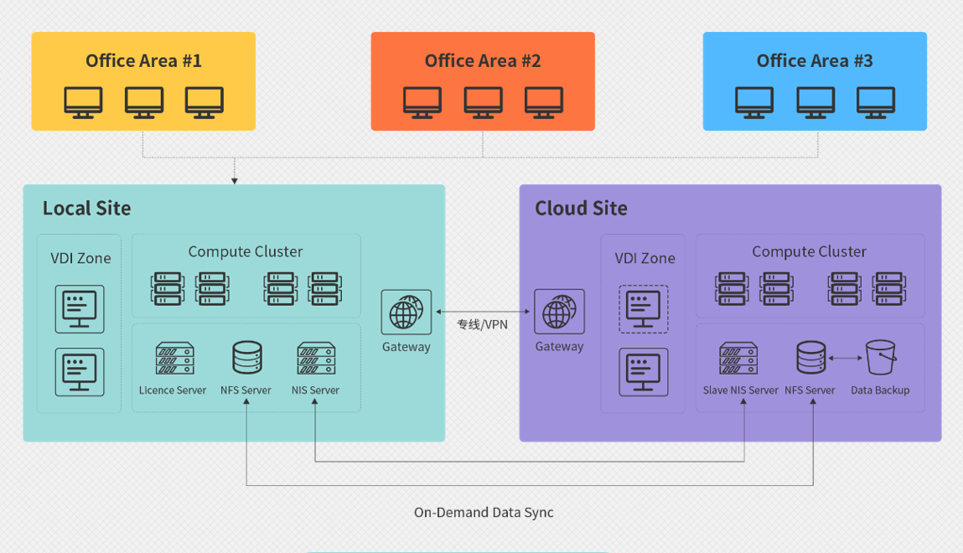Click the bottom VDI desktop in Local Site
963x553 pixels.
(80, 372)
